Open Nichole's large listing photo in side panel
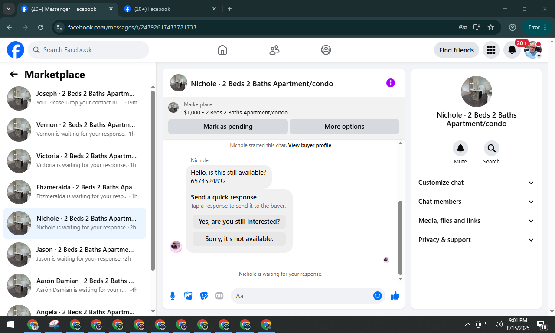Image resolution: width=555 pixels, height=333 pixels. (477, 91)
